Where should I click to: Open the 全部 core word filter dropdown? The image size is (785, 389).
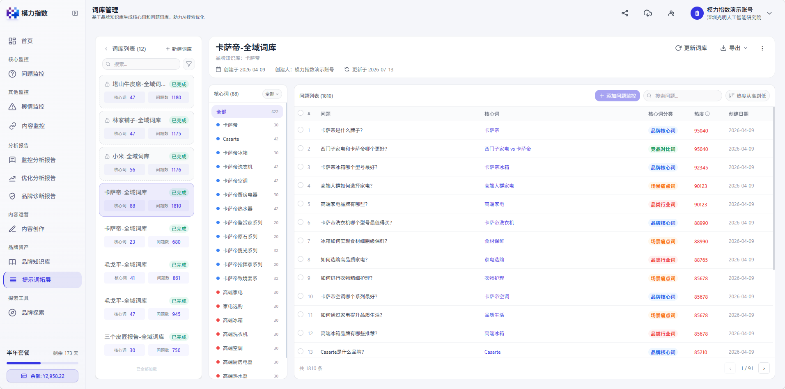pos(272,94)
